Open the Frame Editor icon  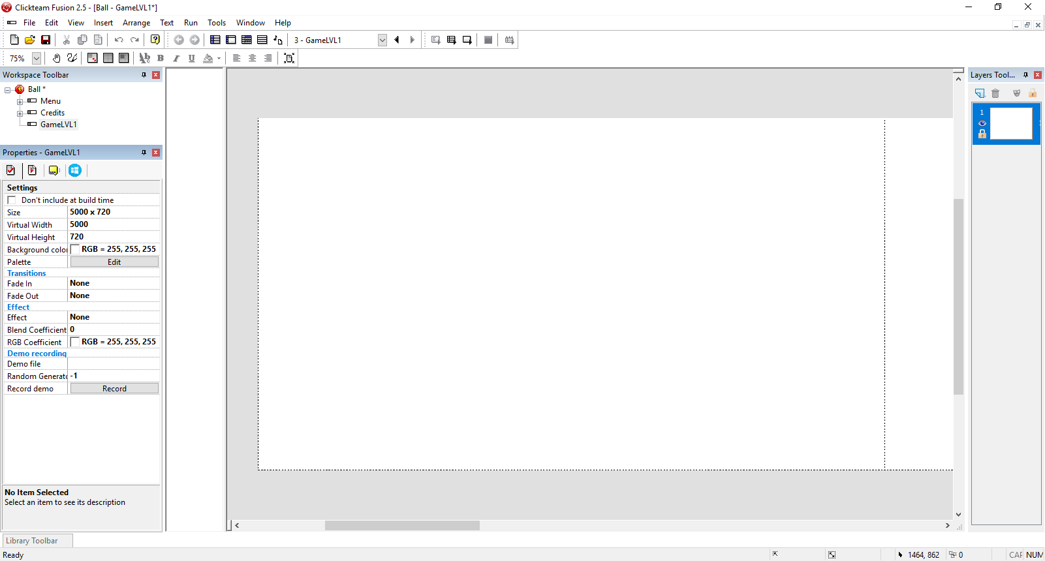click(230, 40)
